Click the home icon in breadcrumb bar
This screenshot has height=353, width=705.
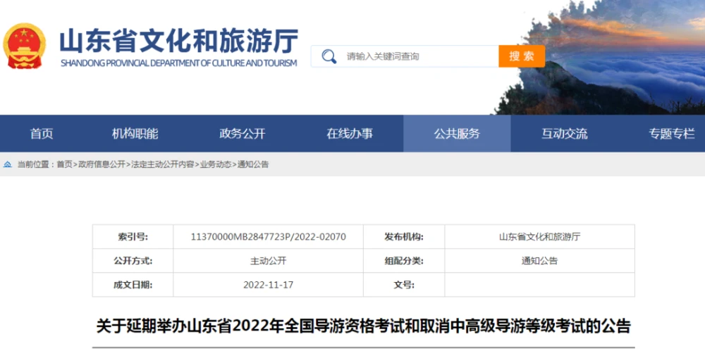[x=8, y=165]
